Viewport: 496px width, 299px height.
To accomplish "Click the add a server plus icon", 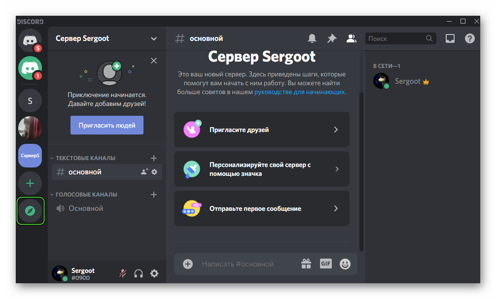I will point(30,184).
